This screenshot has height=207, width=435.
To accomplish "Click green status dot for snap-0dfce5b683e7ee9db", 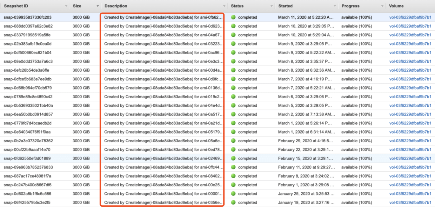I will coord(233,79).
